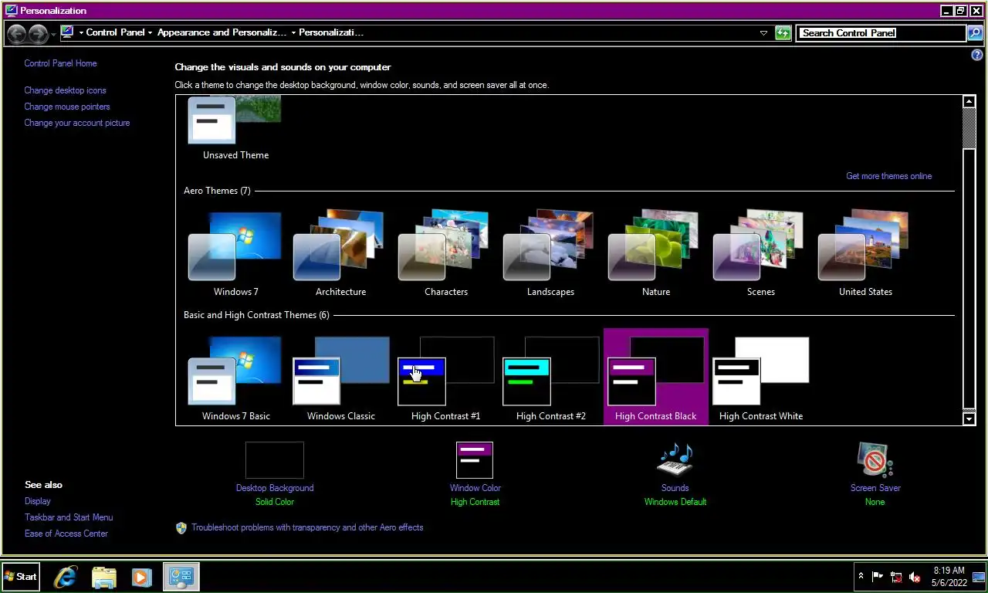
Task: Click scroll up arrow of themes list
Action: tap(969, 101)
